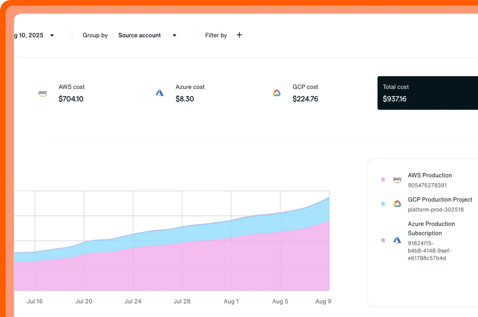The width and height of the screenshot is (478, 317).
Task: Click the Filter by label
Action: (216, 35)
